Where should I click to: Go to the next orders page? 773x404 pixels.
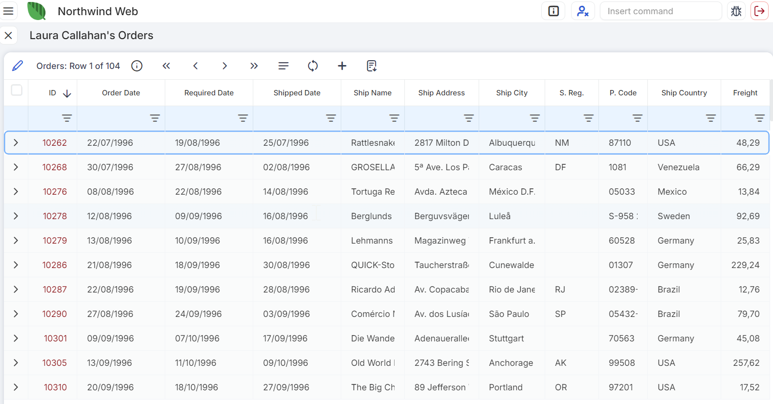[224, 66]
